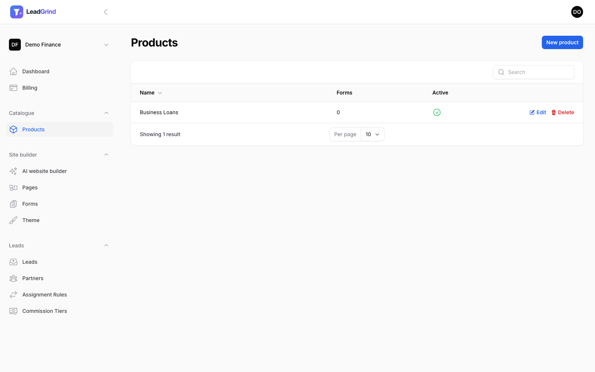Screen dimensions: 595x372
Task: Click the green active checkmark for Business Loans
Action: (x=437, y=112)
